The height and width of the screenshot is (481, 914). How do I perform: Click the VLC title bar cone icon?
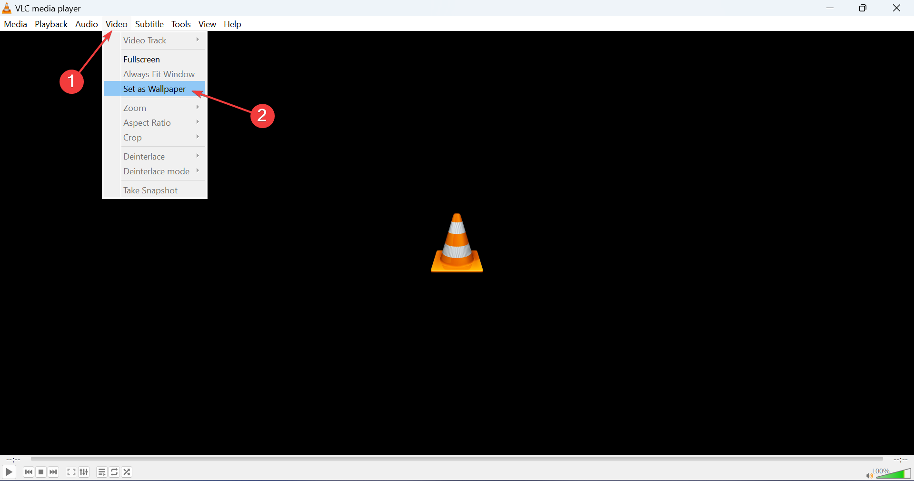coord(7,8)
